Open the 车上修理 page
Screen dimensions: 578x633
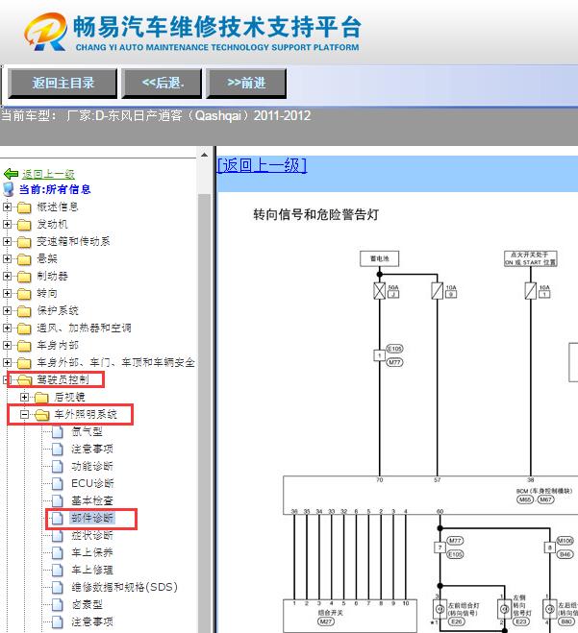pyautogui.click(x=92, y=570)
